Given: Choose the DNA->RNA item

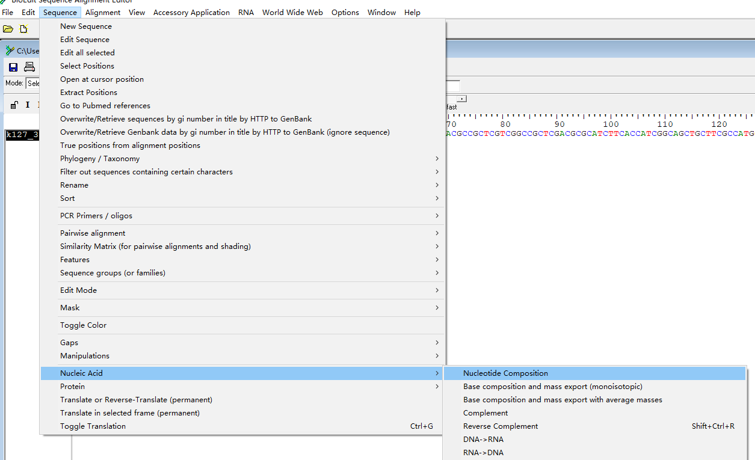Looking at the screenshot, I should [x=594, y=440].
